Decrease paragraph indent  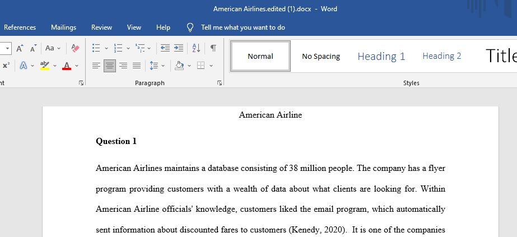point(165,48)
